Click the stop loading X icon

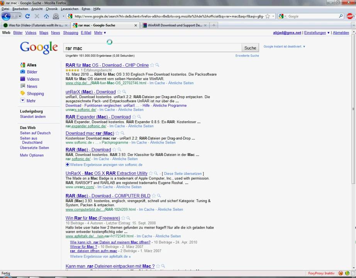point(37,16)
